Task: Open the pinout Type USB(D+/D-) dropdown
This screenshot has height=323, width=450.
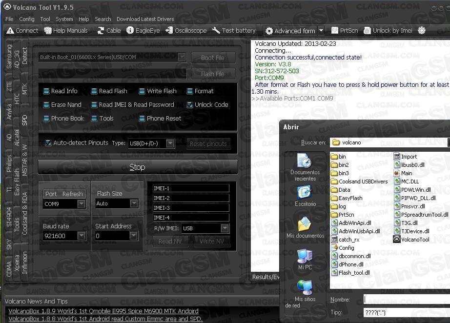Action: point(170,143)
